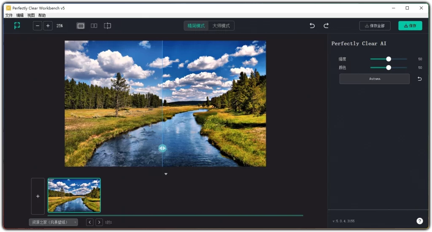Image resolution: width=432 pixels, height=232 pixels.
Task: Open the 文件 menu
Action: click(9, 15)
